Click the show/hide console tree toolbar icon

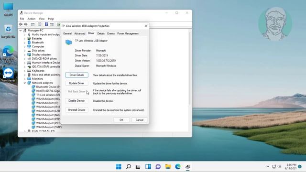click(x=33, y=24)
